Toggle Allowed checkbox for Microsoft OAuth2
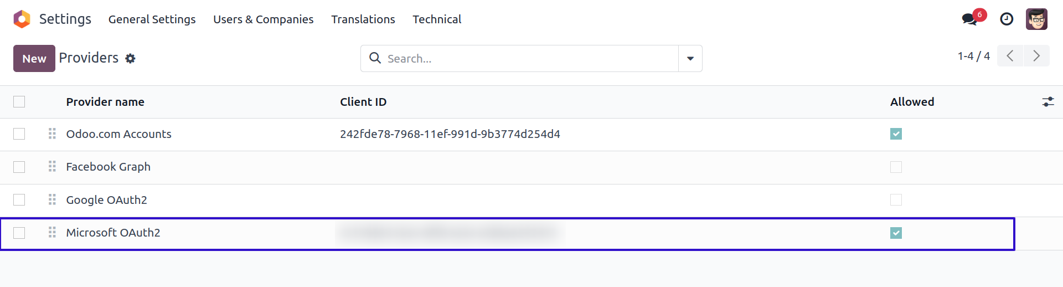The width and height of the screenshot is (1063, 287). (x=896, y=233)
